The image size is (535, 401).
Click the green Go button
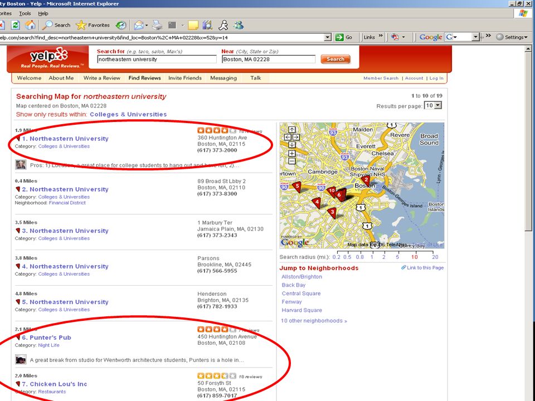344,37
